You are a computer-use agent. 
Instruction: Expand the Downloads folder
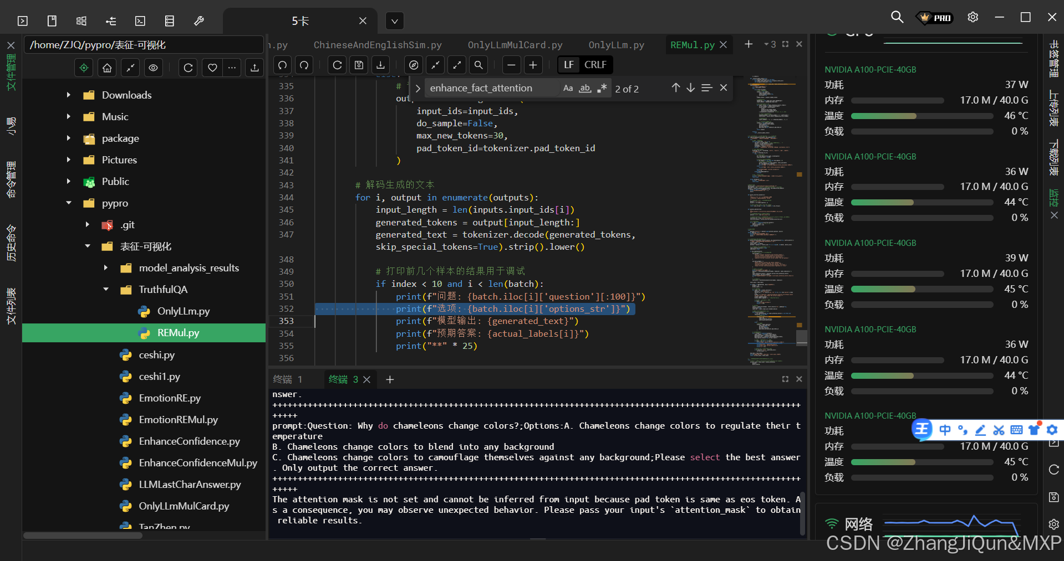point(69,95)
